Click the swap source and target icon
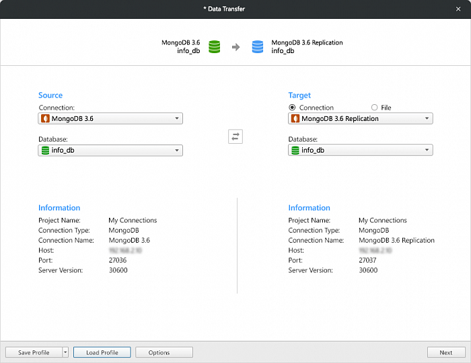Screen dimensions: 471x363 coord(235,136)
